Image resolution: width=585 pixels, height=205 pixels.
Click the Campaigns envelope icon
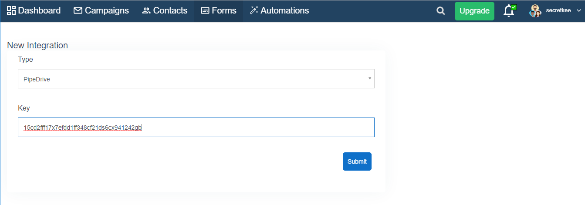78,10
